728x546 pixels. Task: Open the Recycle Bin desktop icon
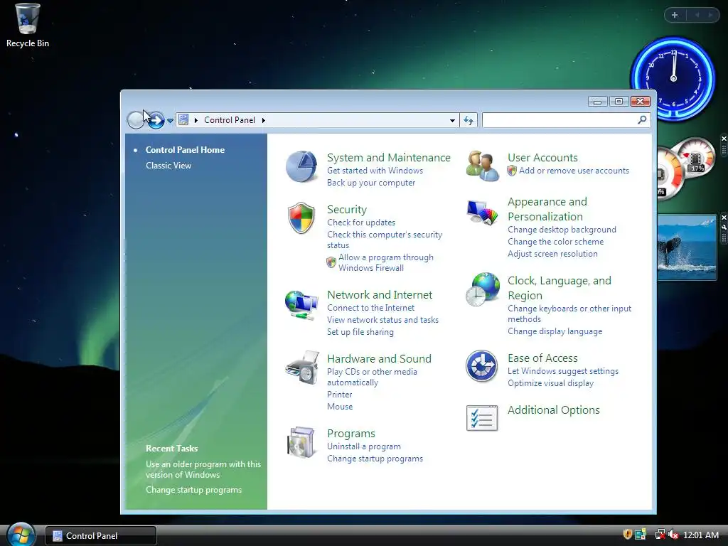pyautogui.click(x=28, y=25)
